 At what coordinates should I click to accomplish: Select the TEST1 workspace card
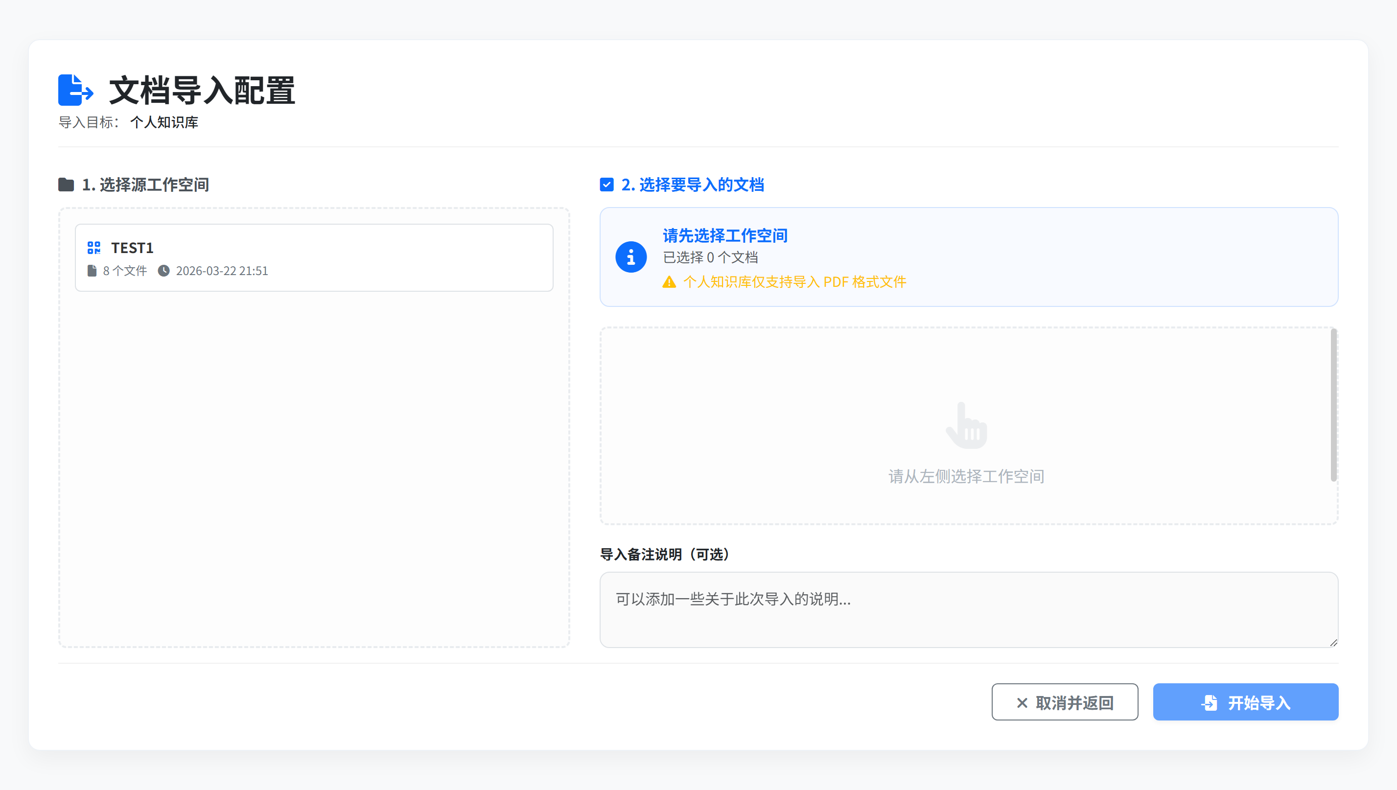314,257
